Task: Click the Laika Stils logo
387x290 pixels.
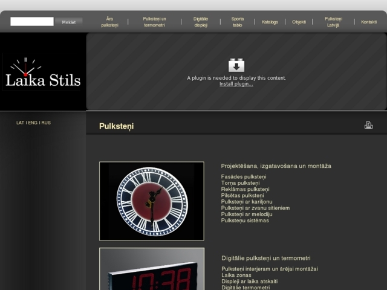Action: tap(43, 72)
